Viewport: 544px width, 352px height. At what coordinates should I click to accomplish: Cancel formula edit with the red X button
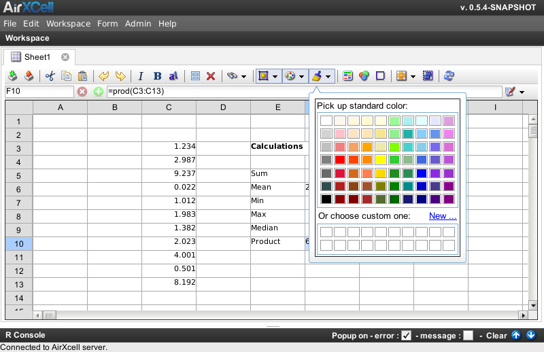[82, 92]
